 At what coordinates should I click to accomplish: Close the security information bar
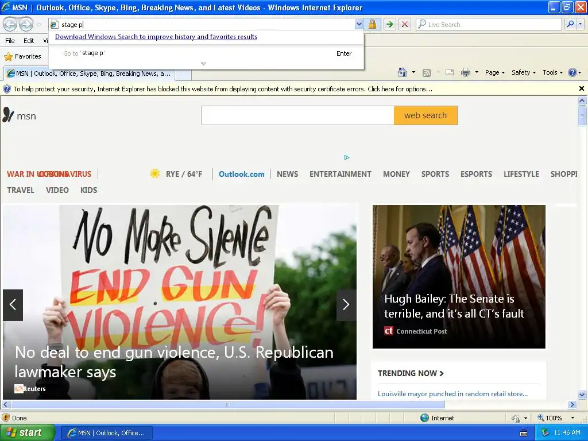[x=581, y=88]
